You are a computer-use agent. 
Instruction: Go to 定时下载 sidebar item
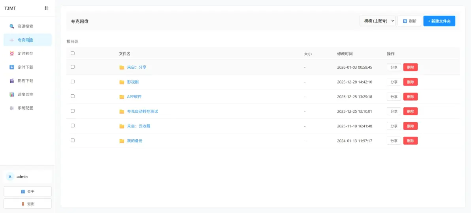[28, 67]
